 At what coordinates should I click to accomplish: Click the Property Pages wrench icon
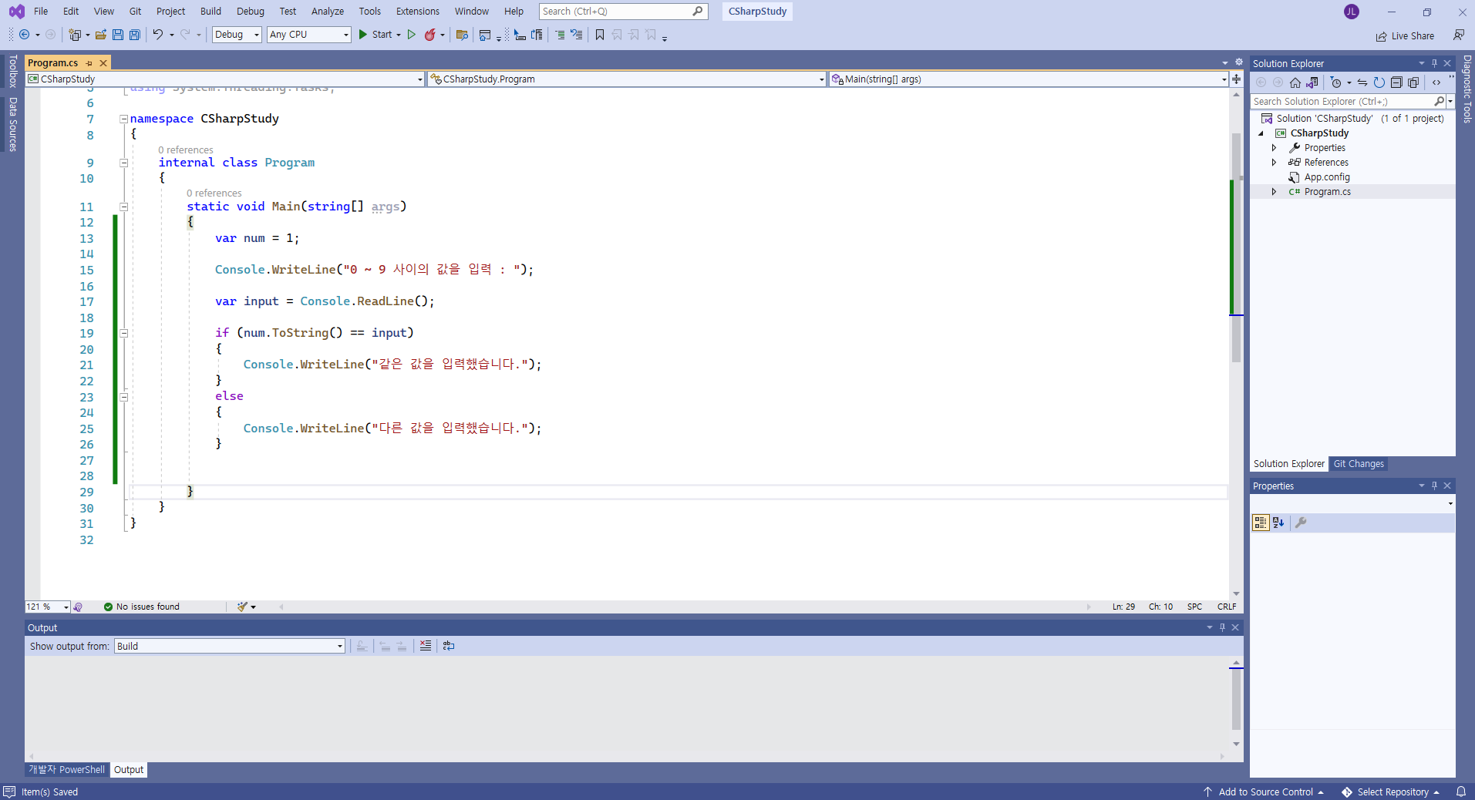point(1301,523)
